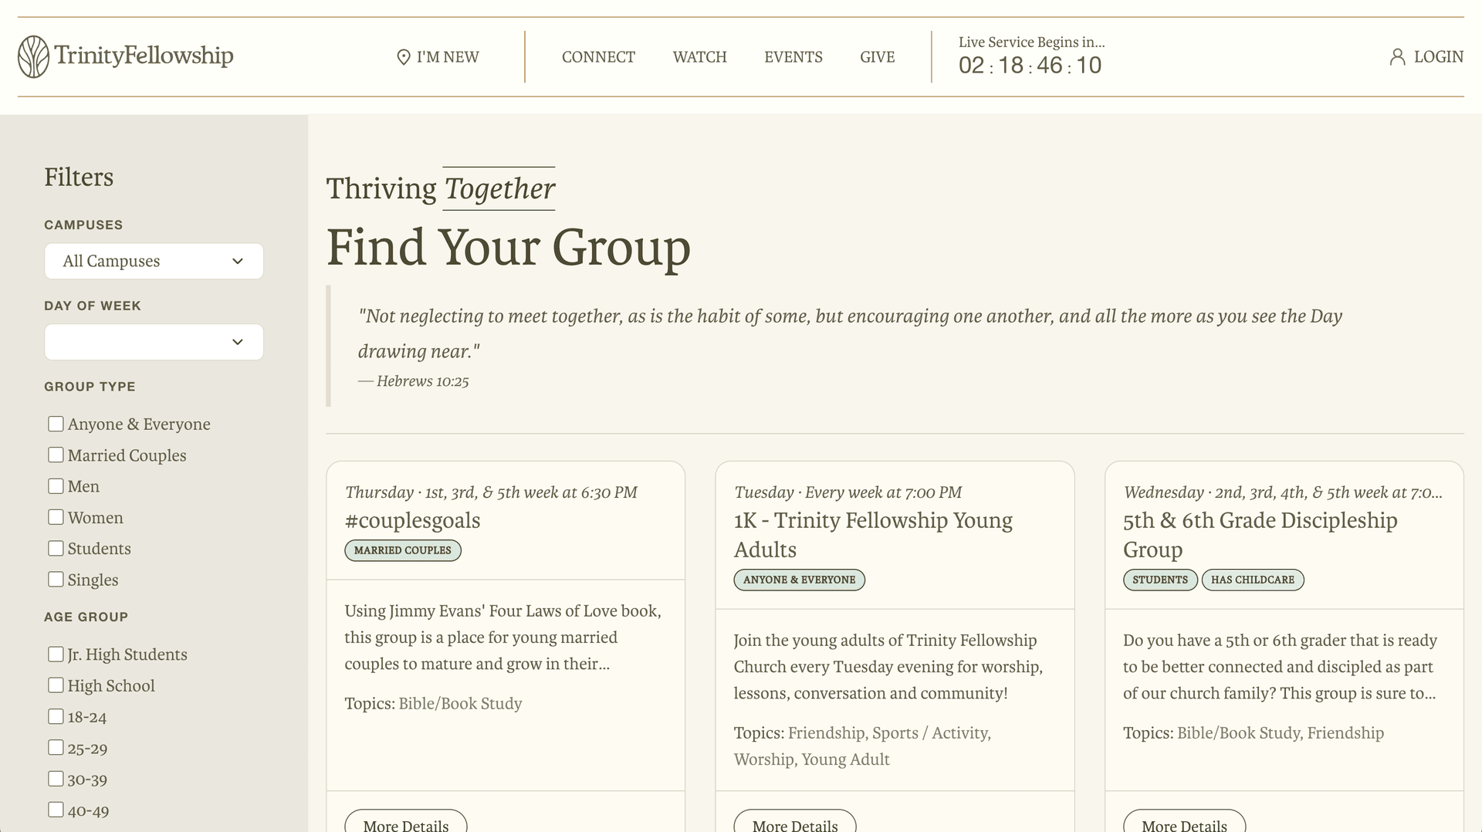Expand the Day of Week dropdown
Image resolution: width=1482 pixels, height=832 pixels.
click(154, 342)
